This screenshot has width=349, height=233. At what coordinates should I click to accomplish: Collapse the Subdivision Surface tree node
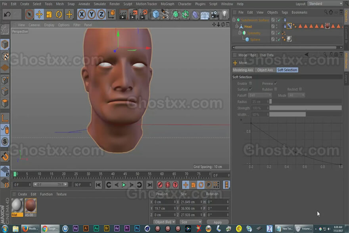234,20
